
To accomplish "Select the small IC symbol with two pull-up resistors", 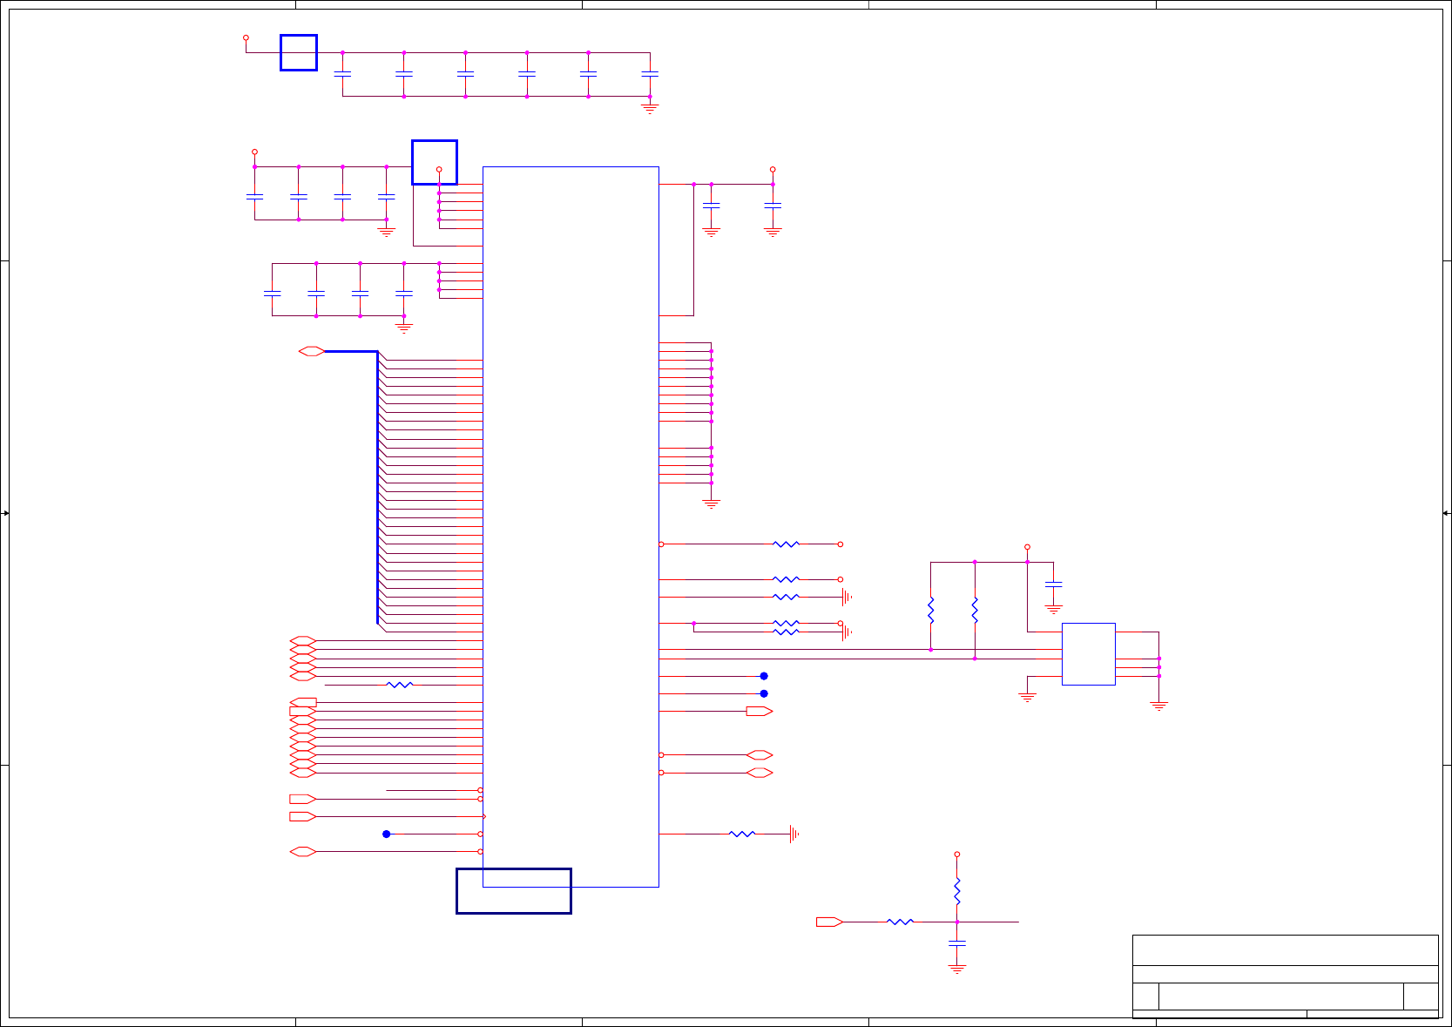I will click(x=1088, y=653).
